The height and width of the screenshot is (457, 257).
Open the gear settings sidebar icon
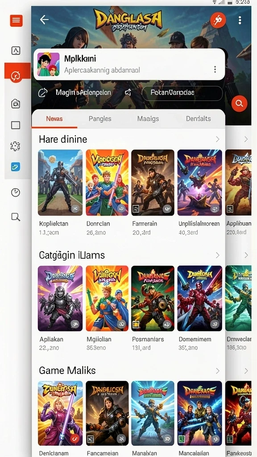[16, 146]
